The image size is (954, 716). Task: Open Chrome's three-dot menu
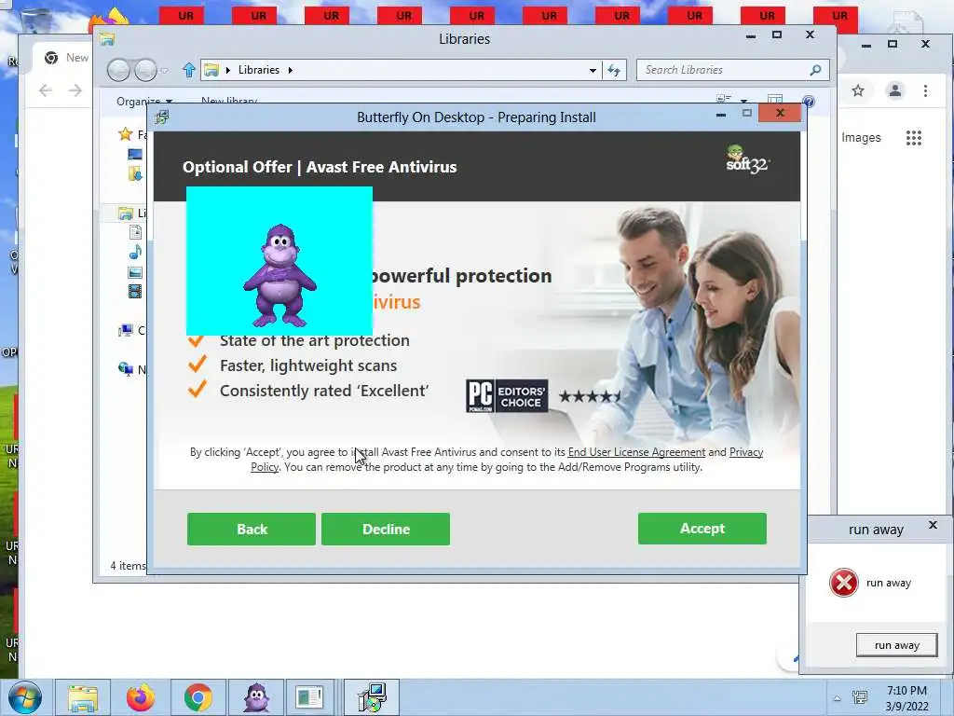coord(925,90)
